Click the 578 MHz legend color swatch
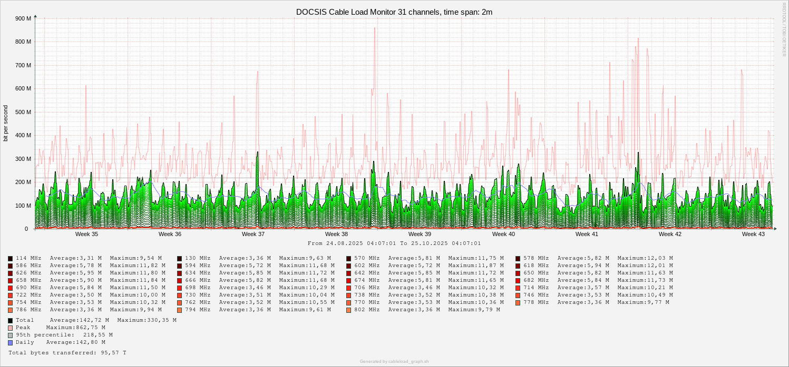This screenshot has height=367, width=789. point(518,258)
